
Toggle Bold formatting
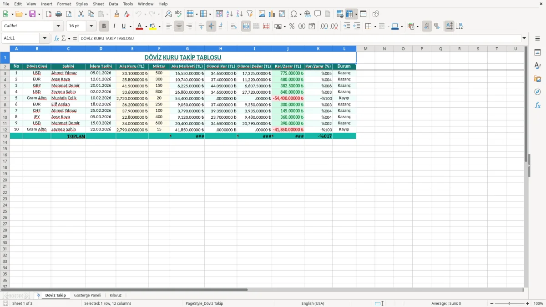(104, 26)
